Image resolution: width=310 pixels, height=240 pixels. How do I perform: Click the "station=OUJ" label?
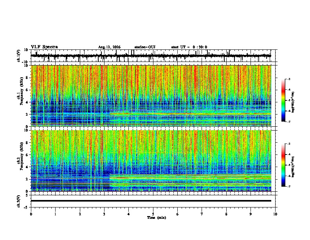[145, 47]
